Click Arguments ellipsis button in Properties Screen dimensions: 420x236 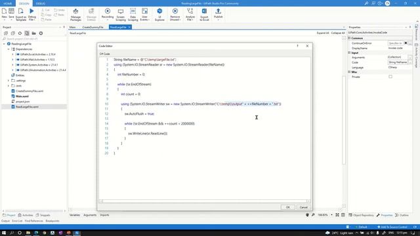click(x=409, y=58)
